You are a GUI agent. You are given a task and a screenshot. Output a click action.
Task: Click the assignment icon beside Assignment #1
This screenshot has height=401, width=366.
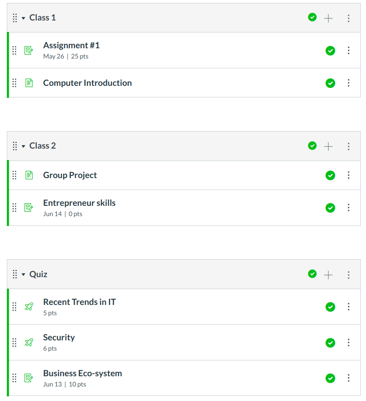coord(29,50)
